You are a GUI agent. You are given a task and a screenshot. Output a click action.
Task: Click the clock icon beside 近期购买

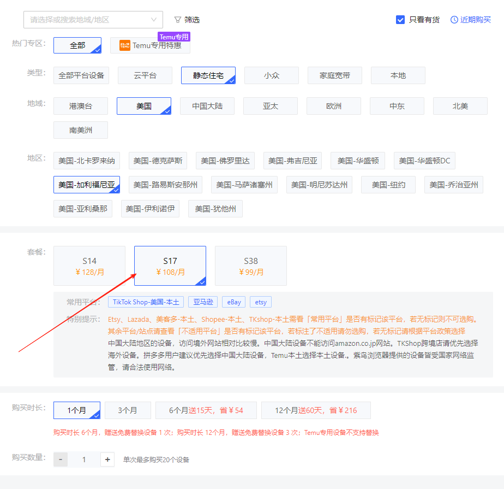[x=454, y=20]
